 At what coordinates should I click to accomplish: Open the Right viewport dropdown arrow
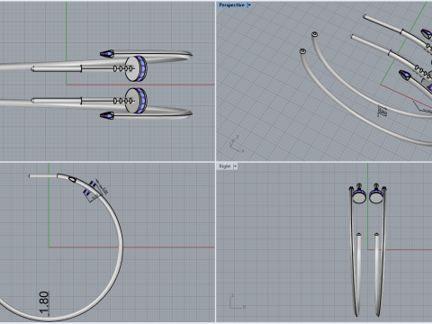coord(236,166)
